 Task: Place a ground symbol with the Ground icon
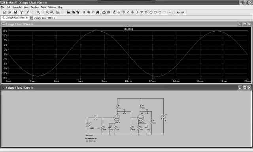tap(119, 12)
